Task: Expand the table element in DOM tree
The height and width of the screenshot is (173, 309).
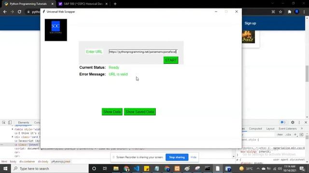Action: pos(13,129)
